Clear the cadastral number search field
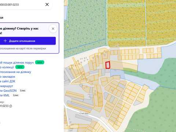The image size is (176, 132). pyautogui.click(x=47, y=4)
